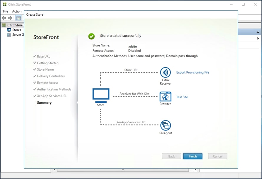262x179 pixels.
Task: Click the Server Group node icon in tree
Action: pyautogui.click(x=9, y=35)
